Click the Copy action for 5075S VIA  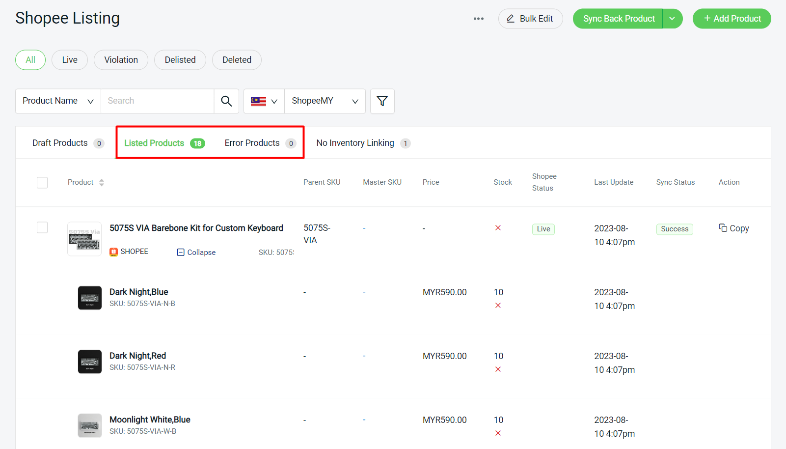[733, 228]
